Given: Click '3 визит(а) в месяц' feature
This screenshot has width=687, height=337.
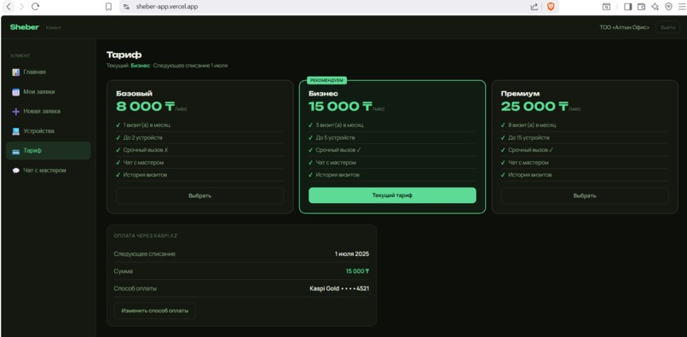Looking at the screenshot, I should tap(339, 125).
